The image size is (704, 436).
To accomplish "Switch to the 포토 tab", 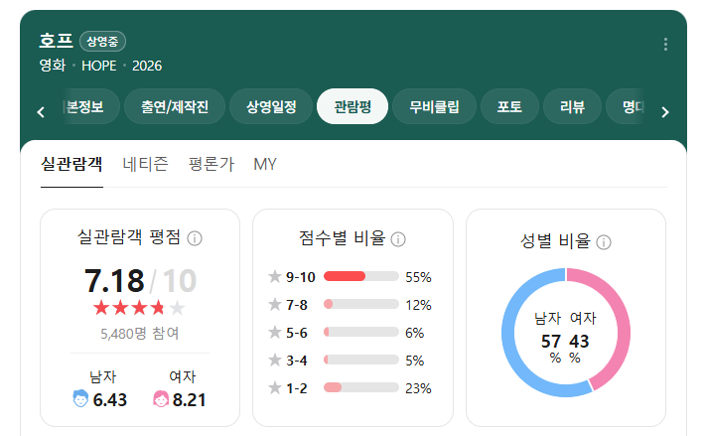I will (509, 106).
